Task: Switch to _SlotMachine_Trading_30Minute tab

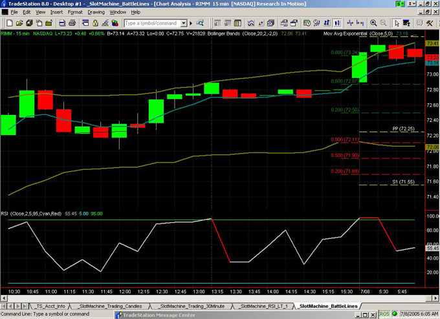Action: tap(191, 306)
